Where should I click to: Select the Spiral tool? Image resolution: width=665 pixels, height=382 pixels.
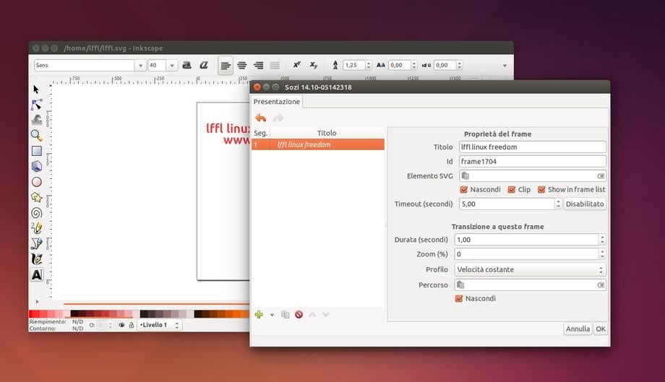click(x=36, y=213)
